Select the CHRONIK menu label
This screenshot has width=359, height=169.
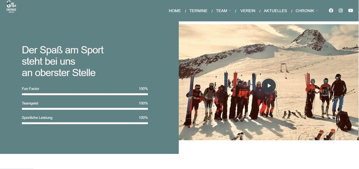click(305, 11)
